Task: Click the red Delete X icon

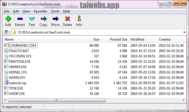Action: point(67,19)
